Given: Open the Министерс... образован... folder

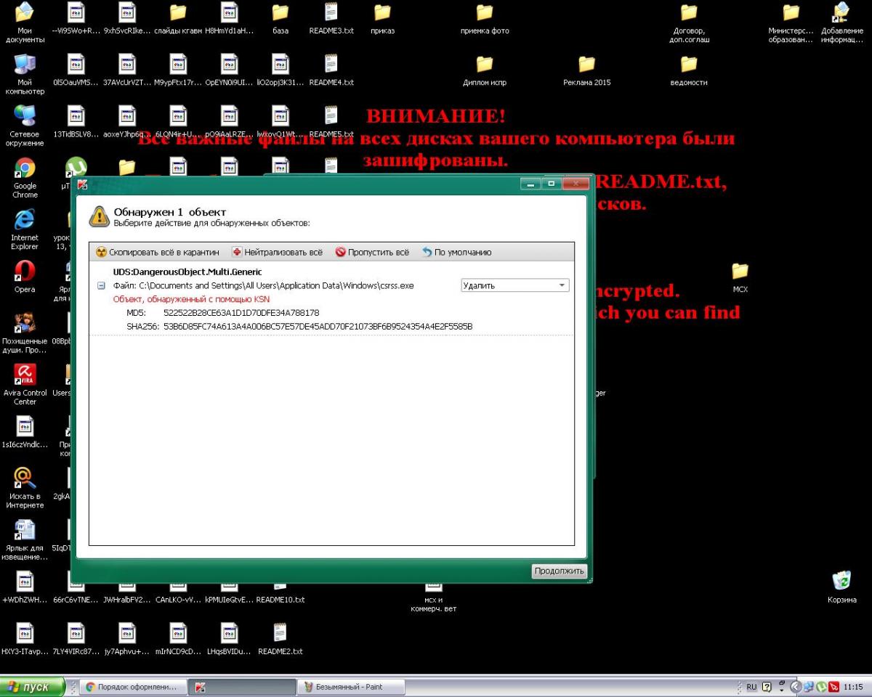Looking at the screenshot, I should click(791, 22).
